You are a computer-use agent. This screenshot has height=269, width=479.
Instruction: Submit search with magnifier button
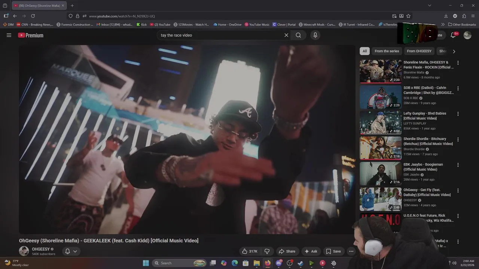(x=298, y=35)
